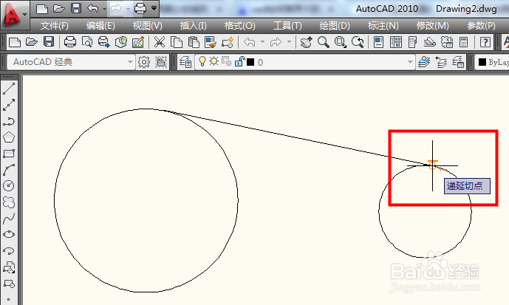
Task: Open the 标注(N) menu
Action: (x=383, y=25)
